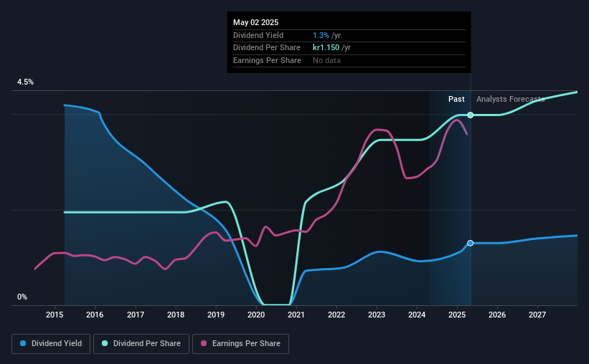Click the 2020 x-axis label
This screenshot has width=589, height=364.
click(256, 315)
